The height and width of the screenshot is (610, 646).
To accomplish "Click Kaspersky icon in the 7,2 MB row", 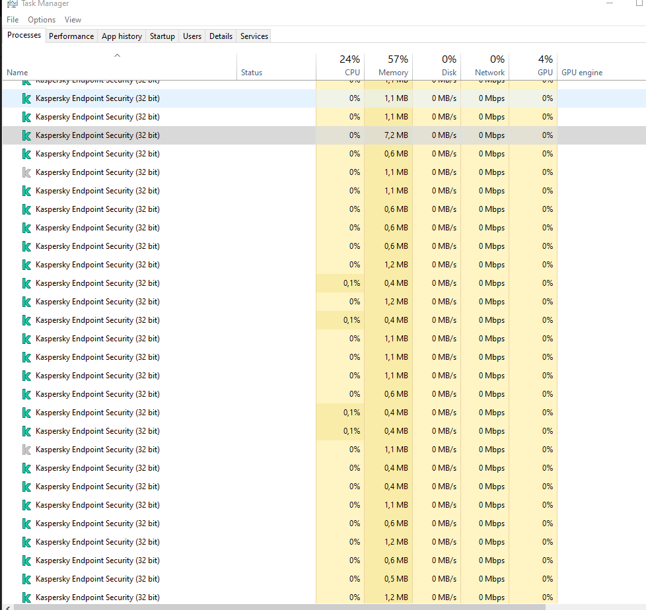I will (x=27, y=135).
